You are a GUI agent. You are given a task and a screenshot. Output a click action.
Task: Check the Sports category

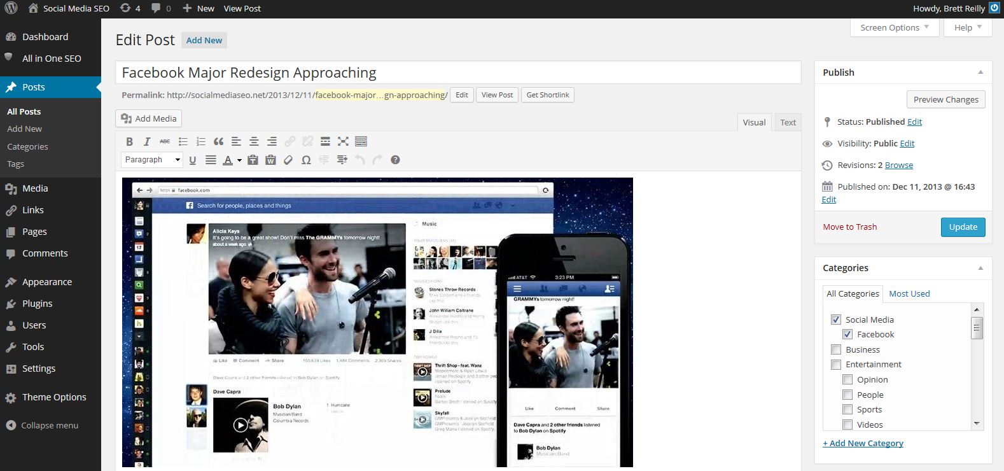click(847, 409)
